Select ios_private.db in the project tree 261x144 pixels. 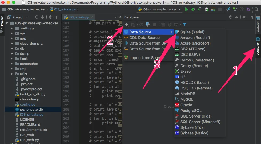point(31,110)
